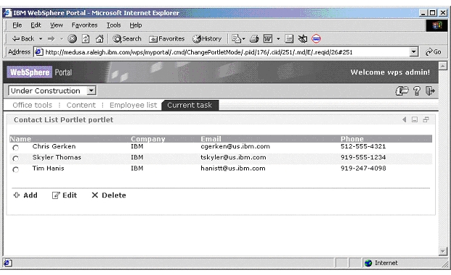Open the Tools menu
This screenshot has height=275, width=451.
pyautogui.click(x=114, y=25)
